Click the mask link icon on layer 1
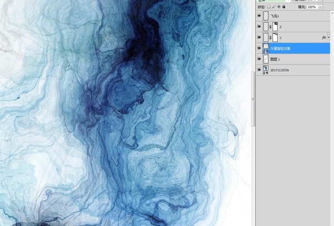Image resolution: width=334 pixels, height=226 pixels. click(x=271, y=37)
